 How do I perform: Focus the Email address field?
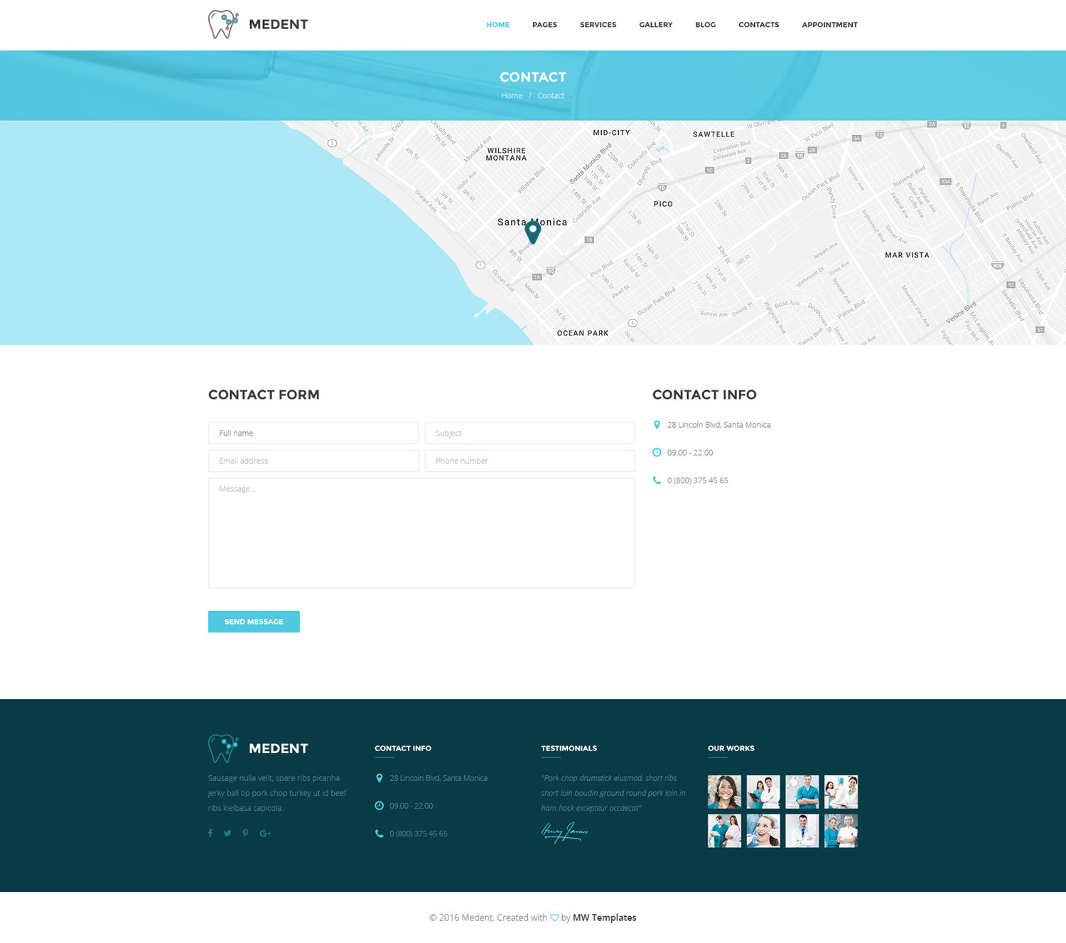tap(313, 461)
